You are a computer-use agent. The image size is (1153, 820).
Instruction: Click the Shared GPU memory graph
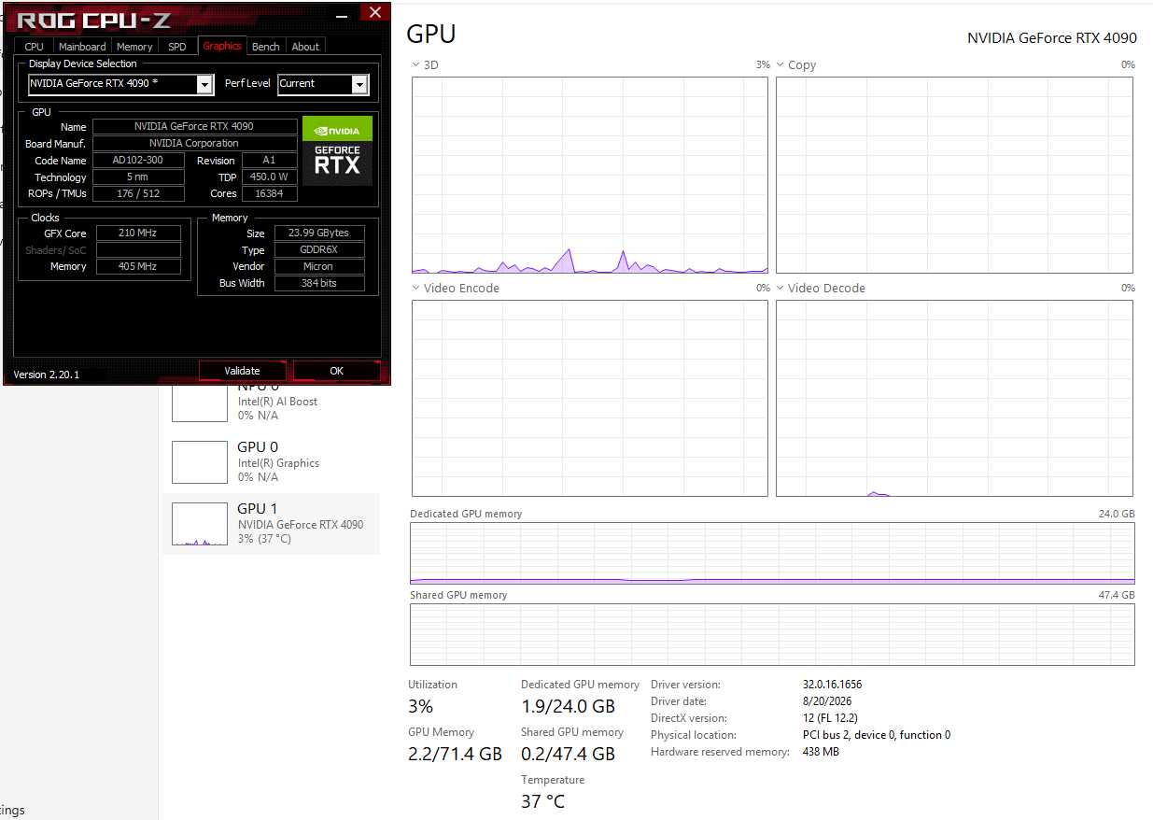pyautogui.click(x=772, y=634)
